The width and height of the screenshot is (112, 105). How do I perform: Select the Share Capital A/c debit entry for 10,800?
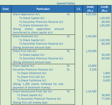tap(24, 66)
